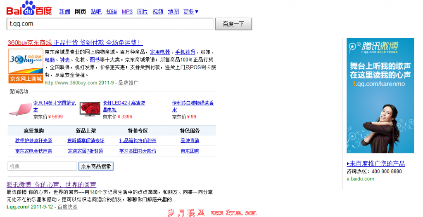Viewport: 423px width, 217px height.
Task: Open the 手机数码 link
Action: click(x=185, y=52)
